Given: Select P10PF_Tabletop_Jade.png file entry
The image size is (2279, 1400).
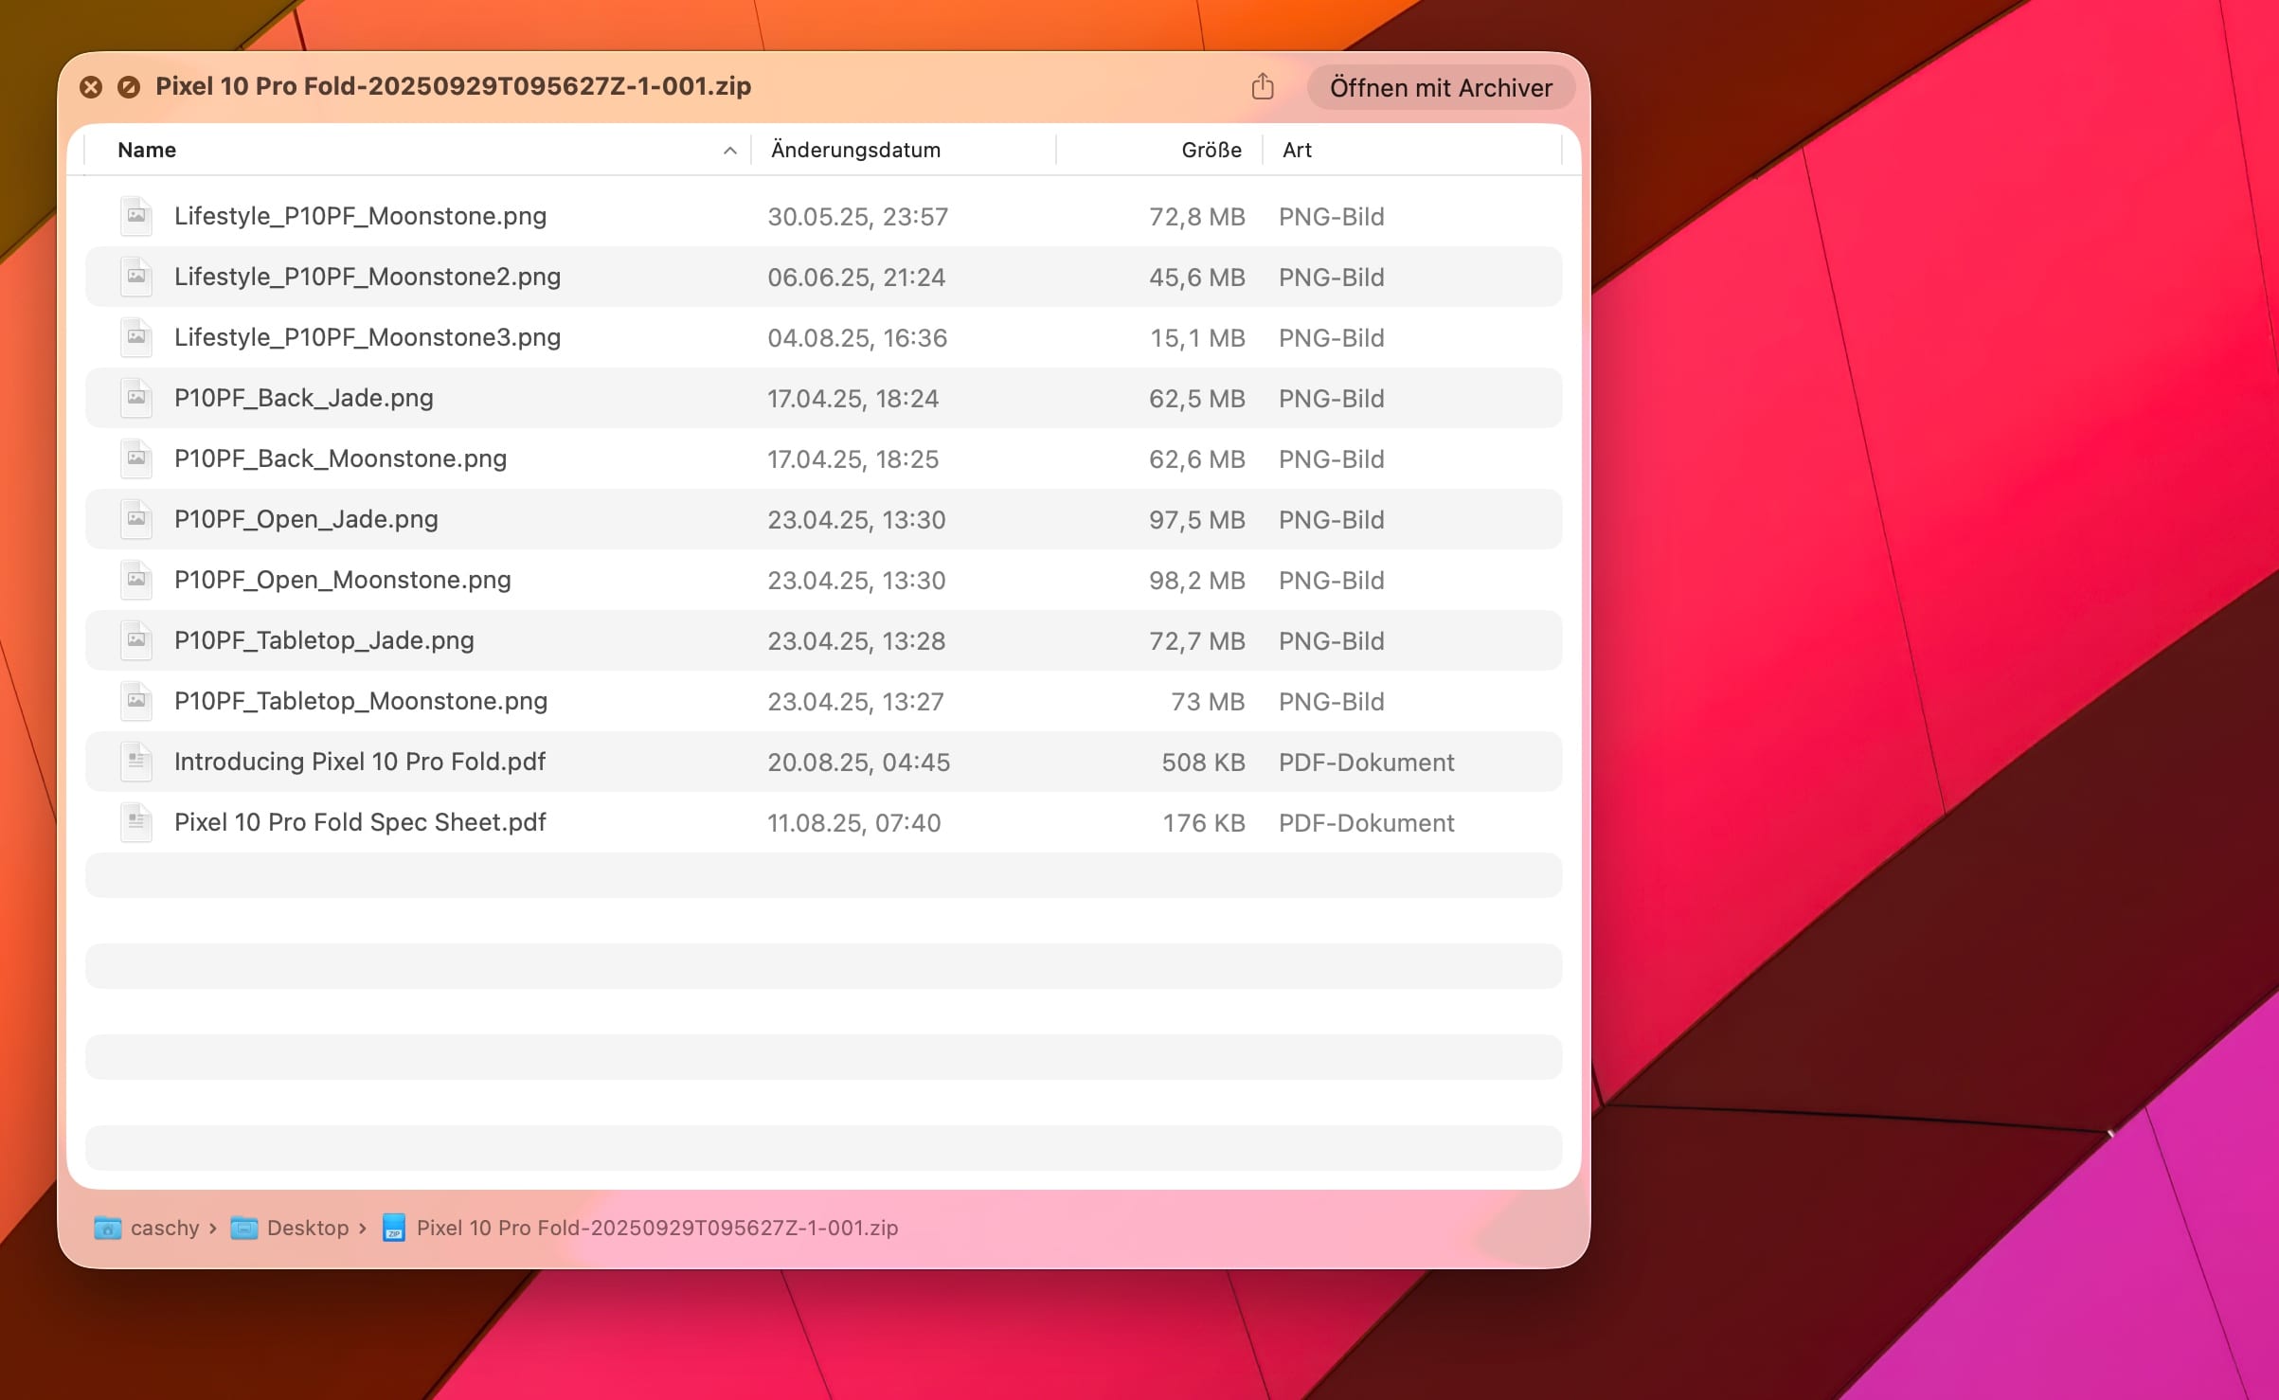Looking at the screenshot, I should click(324, 640).
